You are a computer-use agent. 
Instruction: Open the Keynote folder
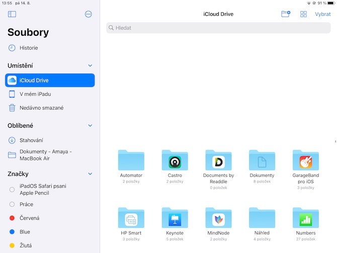[175, 218]
